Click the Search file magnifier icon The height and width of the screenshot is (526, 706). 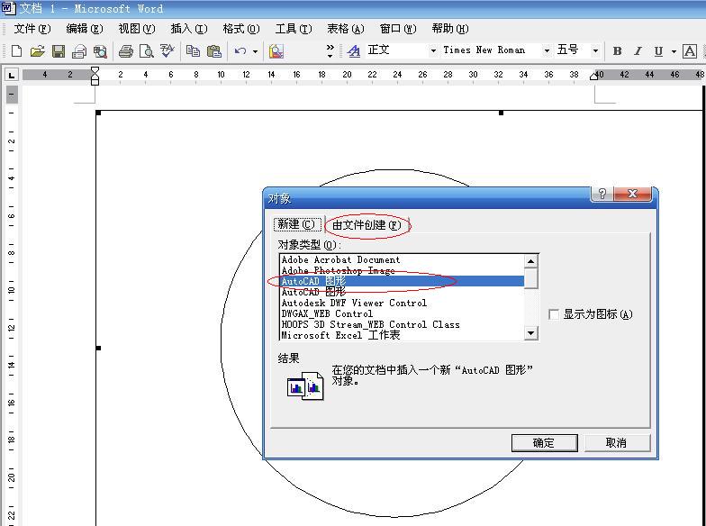click(x=101, y=50)
